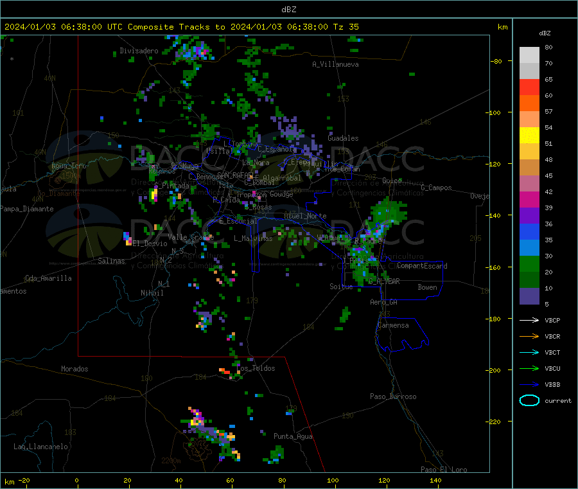Click the Paso_Barroso map label
This screenshot has width=578, height=489.
tap(393, 396)
